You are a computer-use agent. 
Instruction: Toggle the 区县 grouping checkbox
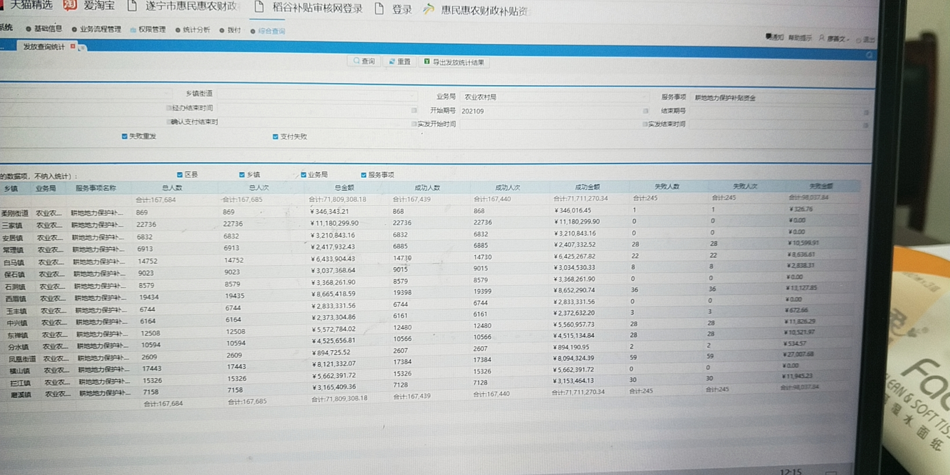[179, 175]
